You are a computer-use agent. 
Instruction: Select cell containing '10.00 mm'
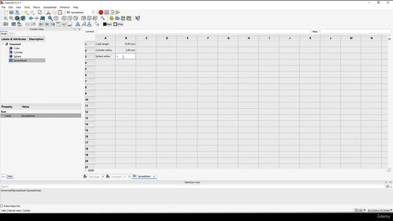pyautogui.click(x=125, y=44)
